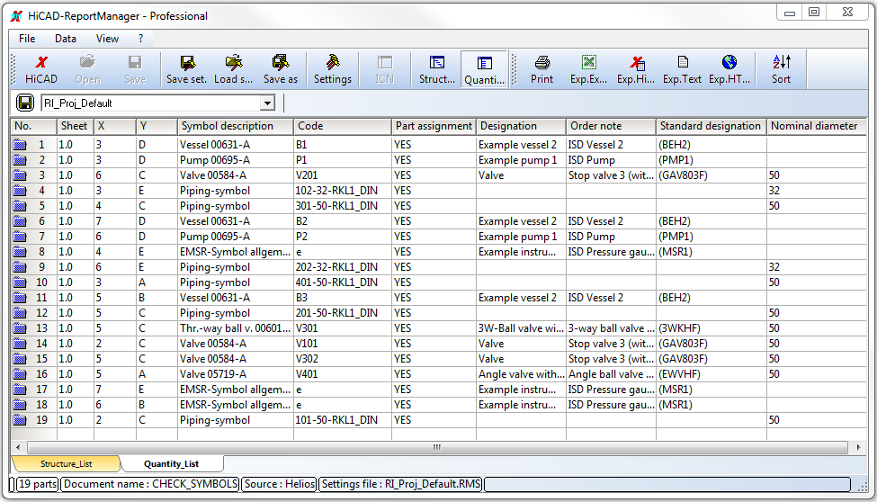Switch to the Structure_List tab
Screen dimensions: 877x502
[x=66, y=464]
